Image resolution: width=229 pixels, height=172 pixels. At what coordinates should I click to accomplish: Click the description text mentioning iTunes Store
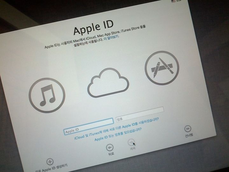tap(95, 37)
